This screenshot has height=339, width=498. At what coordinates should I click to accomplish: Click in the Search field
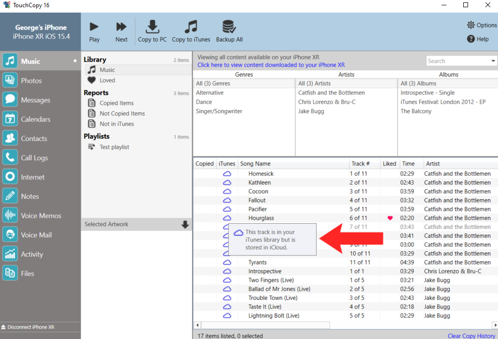457,61
